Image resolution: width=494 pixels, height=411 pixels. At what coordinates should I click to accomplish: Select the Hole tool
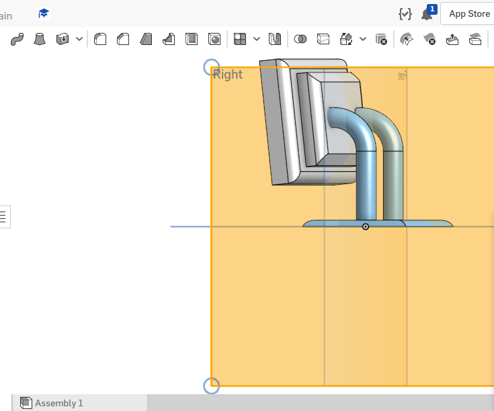214,39
